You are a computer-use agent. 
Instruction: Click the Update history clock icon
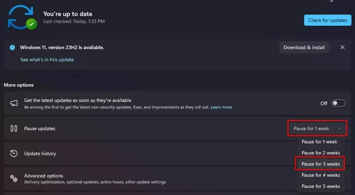(x=14, y=153)
